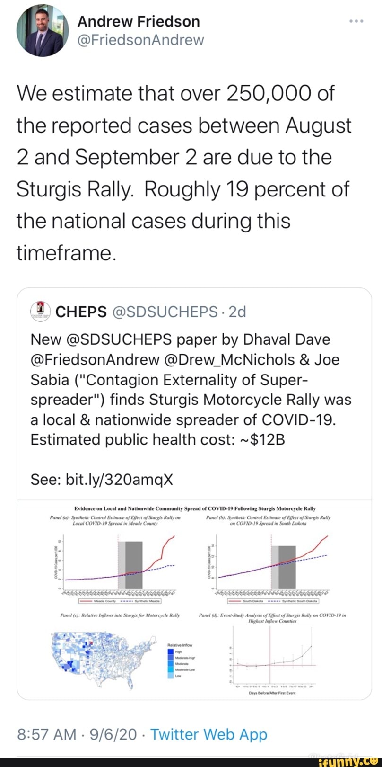
Task: Click the Twitter Web App source link
Action: [x=208, y=734]
